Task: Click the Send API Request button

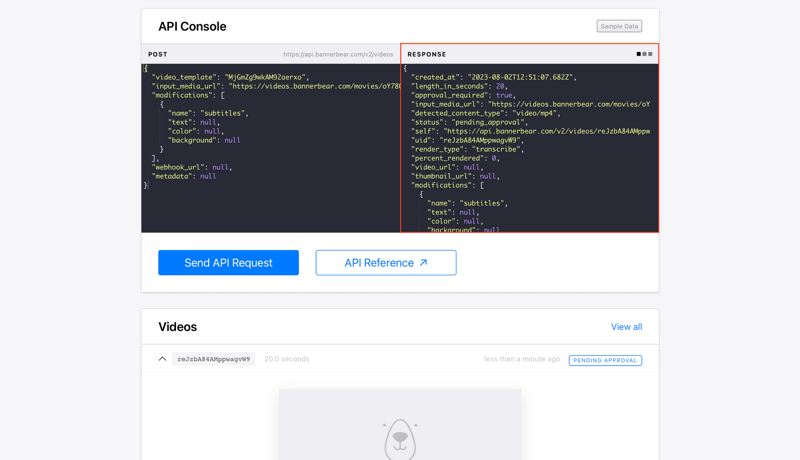Action: [x=228, y=263]
